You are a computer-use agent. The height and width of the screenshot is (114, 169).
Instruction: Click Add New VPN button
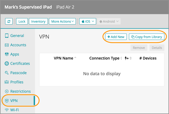pos(116,37)
